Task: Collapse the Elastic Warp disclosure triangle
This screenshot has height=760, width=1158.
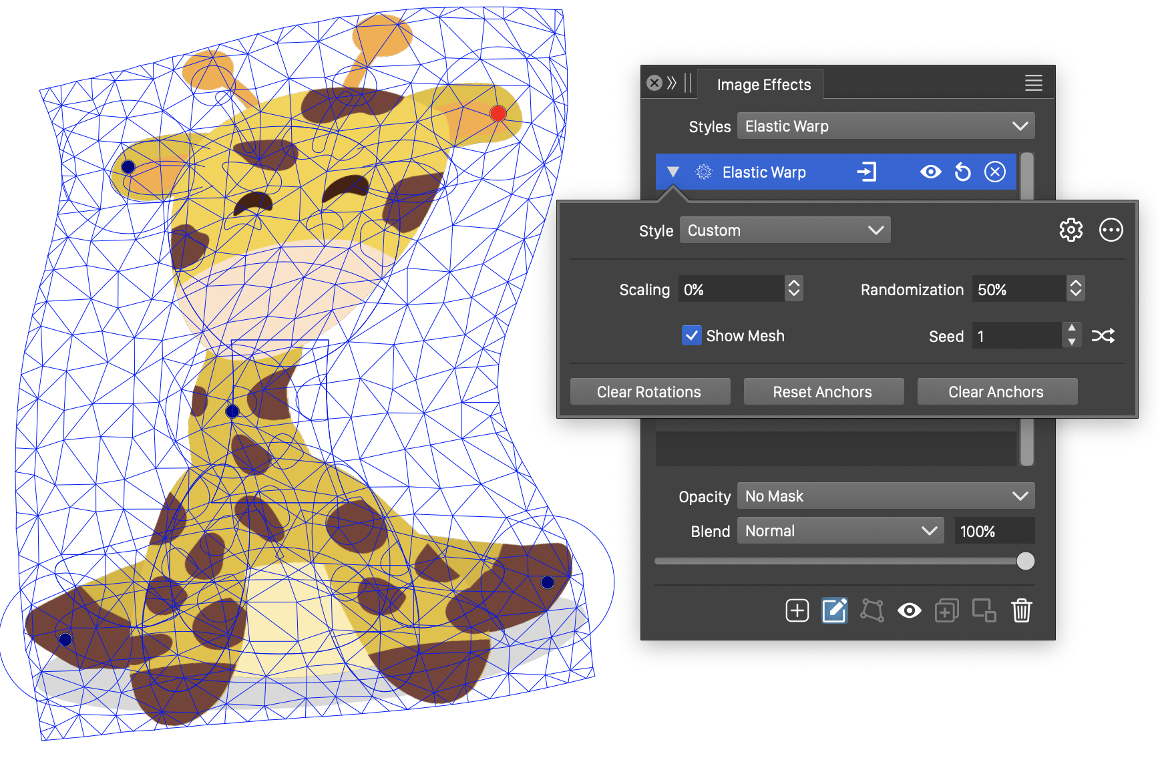Action: [673, 172]
